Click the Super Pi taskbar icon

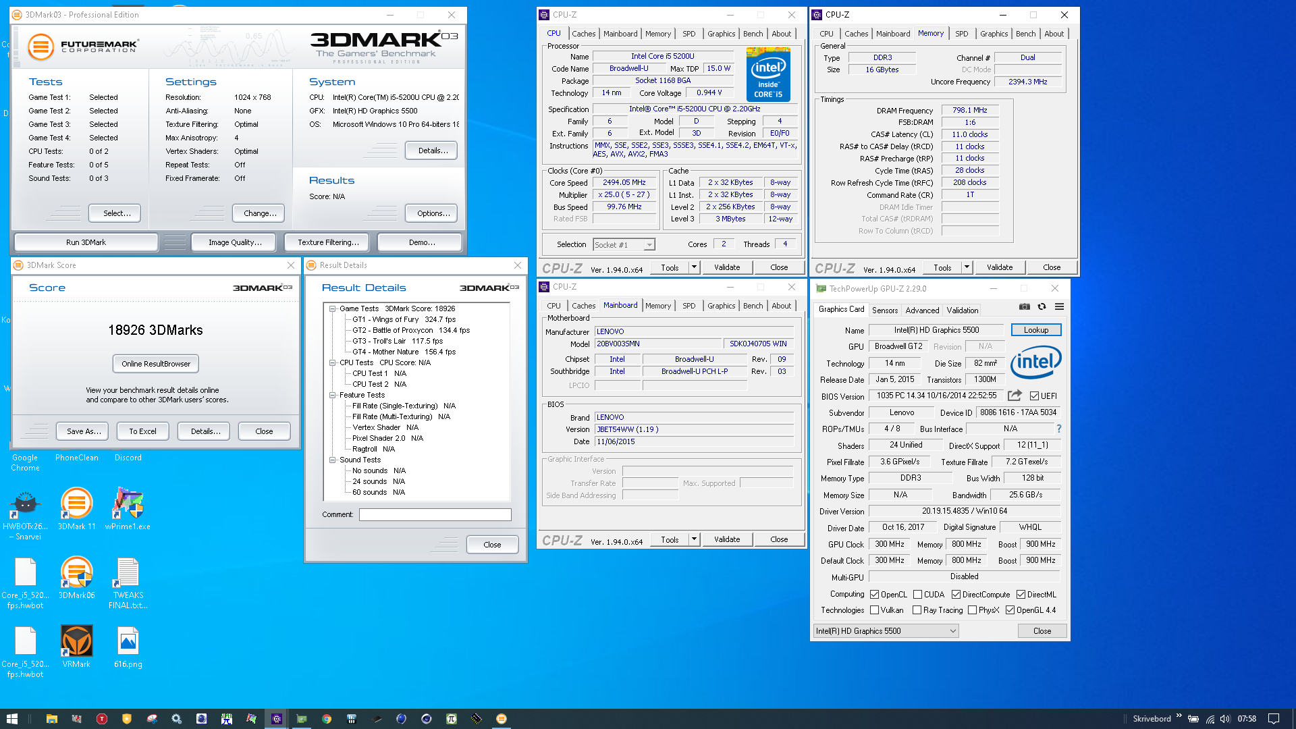click(452, 719)
